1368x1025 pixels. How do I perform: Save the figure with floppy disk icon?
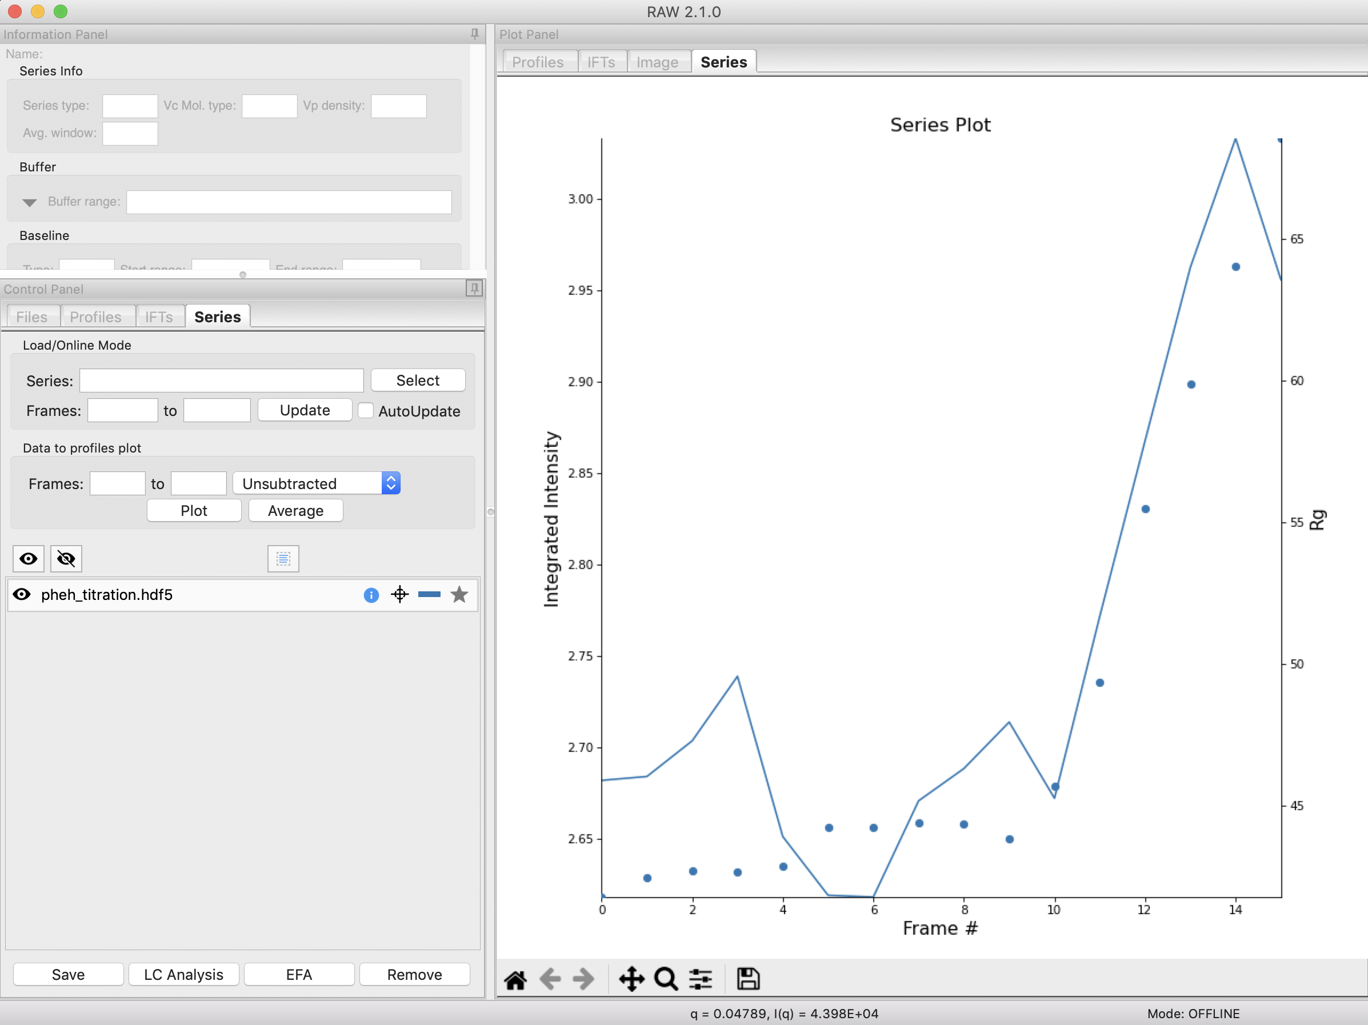pyautogui.click(x=747, y=979)
